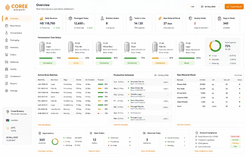Image resolution: width=246 pixels, height=157 pixels.
Task: Open Fermentation in the sidebar
Action: coord(17,33)
